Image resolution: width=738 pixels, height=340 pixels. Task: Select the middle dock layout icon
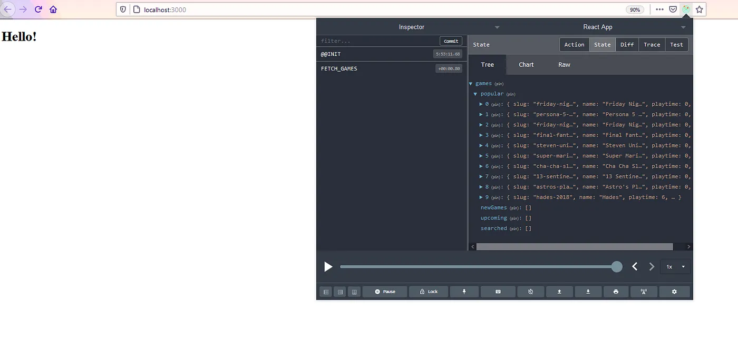point(340,292)
